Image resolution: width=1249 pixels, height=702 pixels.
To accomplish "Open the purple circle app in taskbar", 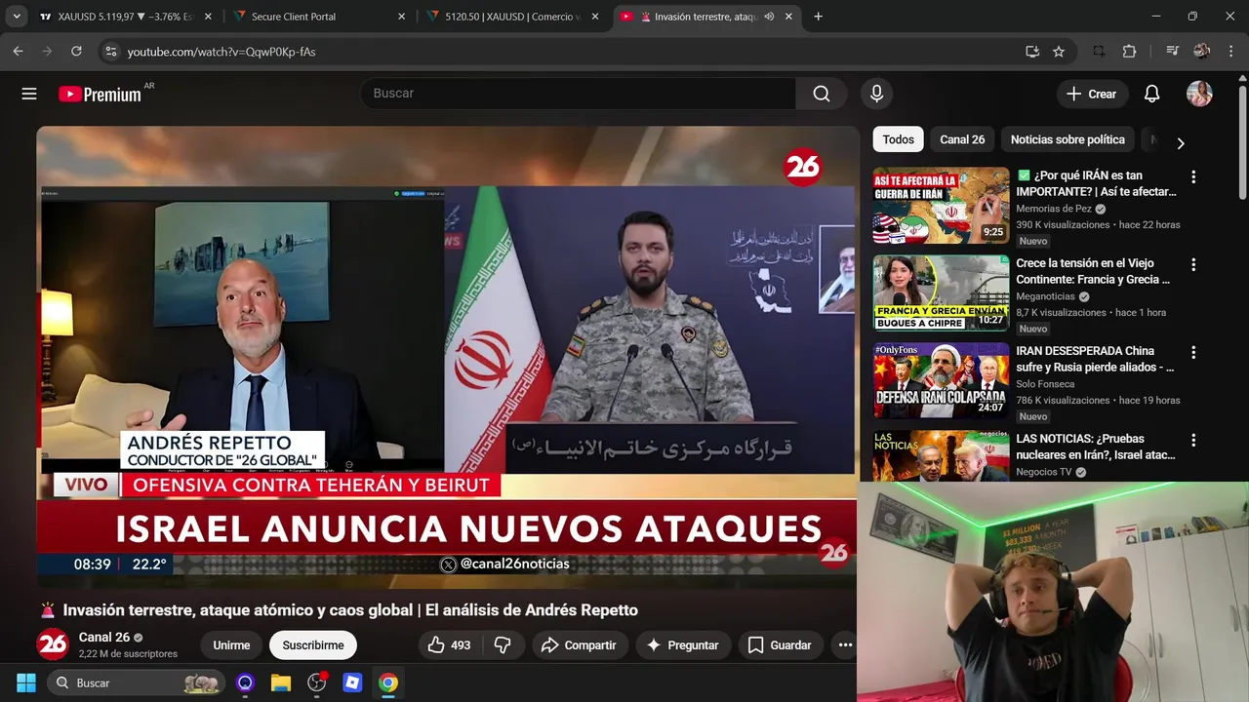I will 245,682.
